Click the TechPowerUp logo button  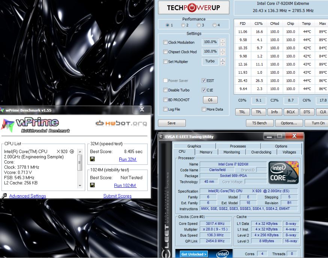(194, 8)
